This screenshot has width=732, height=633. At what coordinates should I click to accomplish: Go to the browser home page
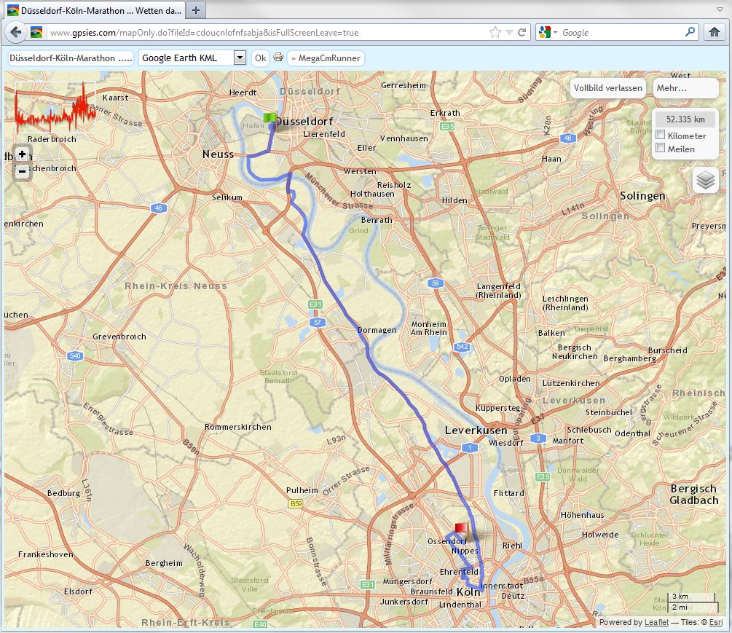[714, 33]
